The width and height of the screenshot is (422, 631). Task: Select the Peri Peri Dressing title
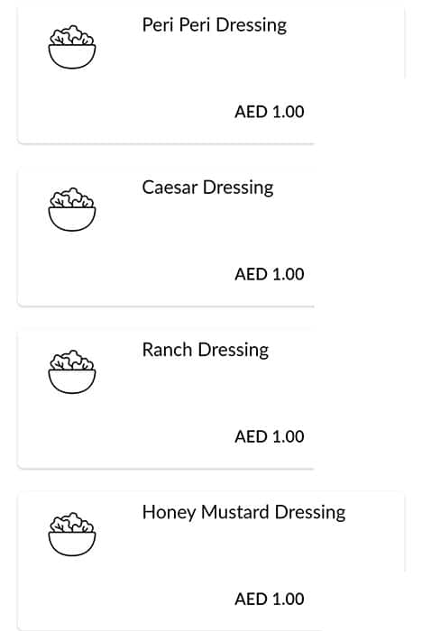215,25
